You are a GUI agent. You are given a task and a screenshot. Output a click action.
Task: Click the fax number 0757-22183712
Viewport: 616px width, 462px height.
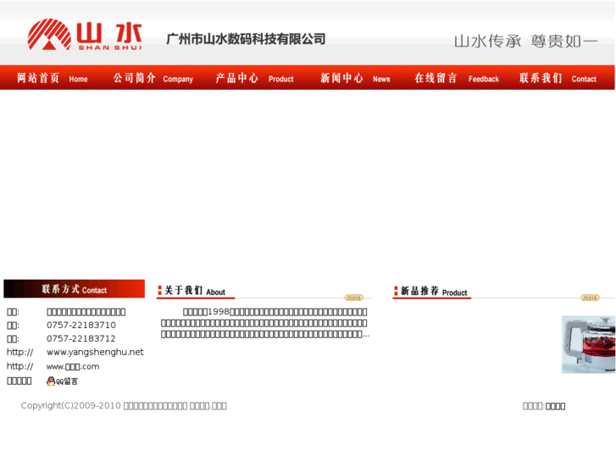[x=81, y=338]
